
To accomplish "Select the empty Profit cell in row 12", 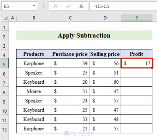I will 136,128.
